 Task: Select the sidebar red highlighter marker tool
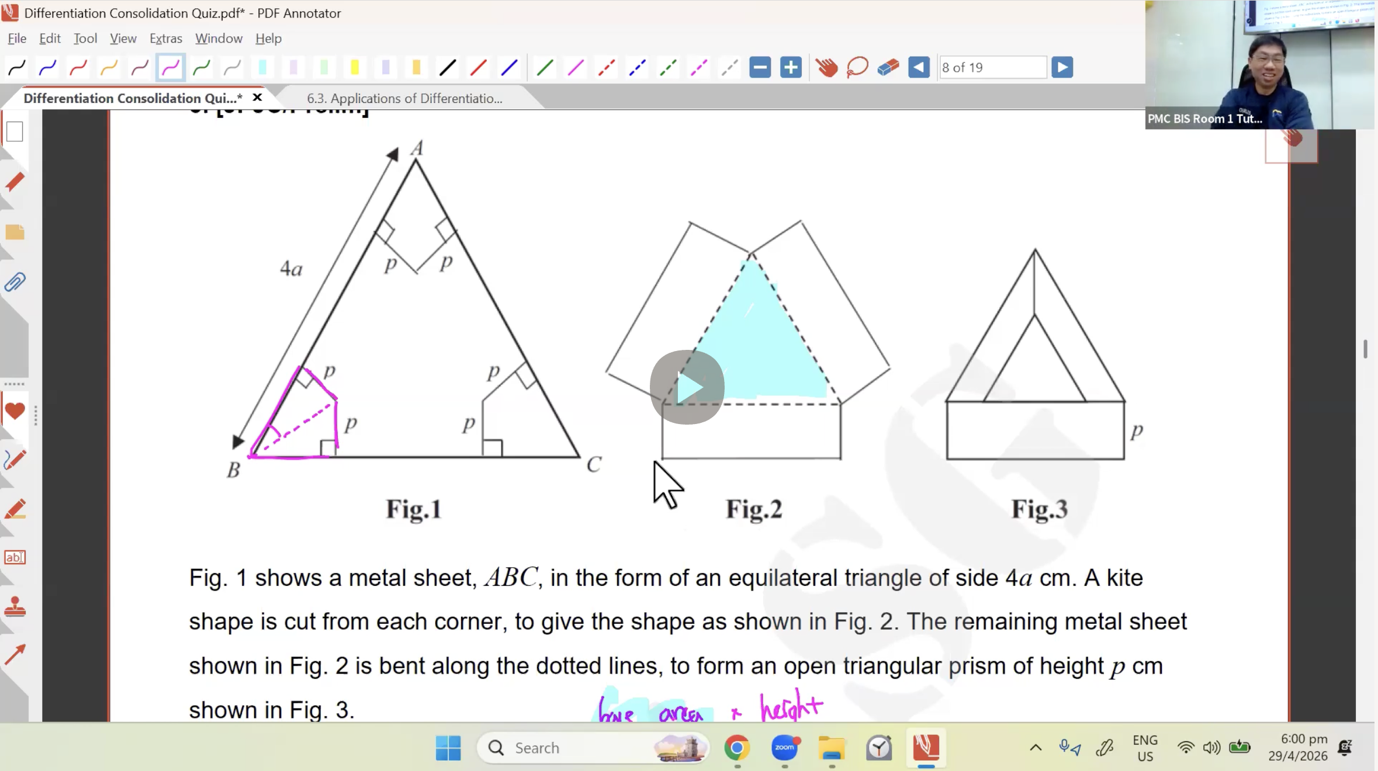point(15,509)
